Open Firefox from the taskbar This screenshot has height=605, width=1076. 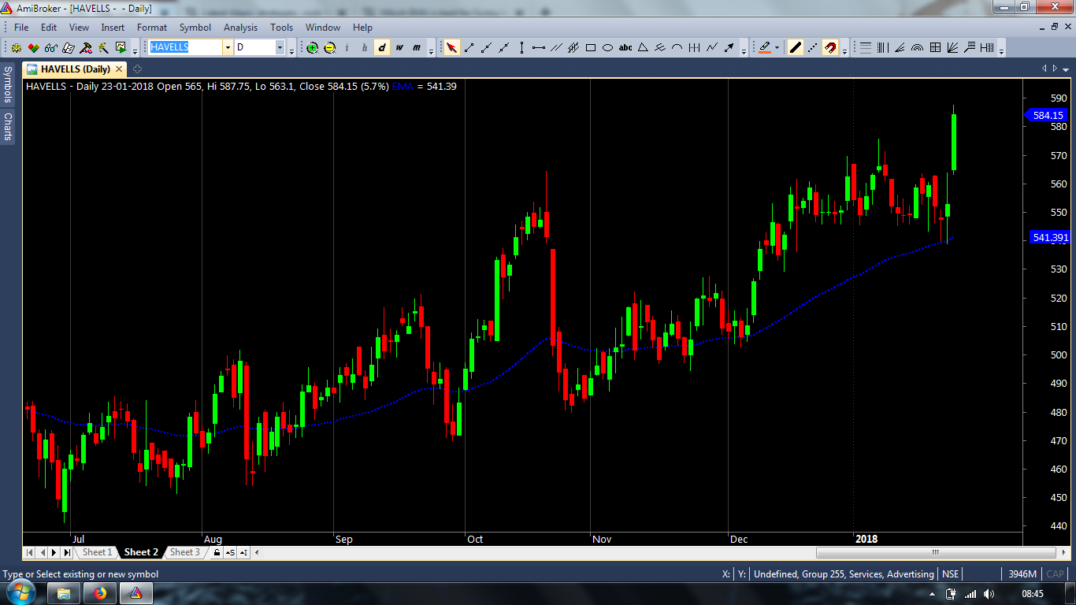100,594
